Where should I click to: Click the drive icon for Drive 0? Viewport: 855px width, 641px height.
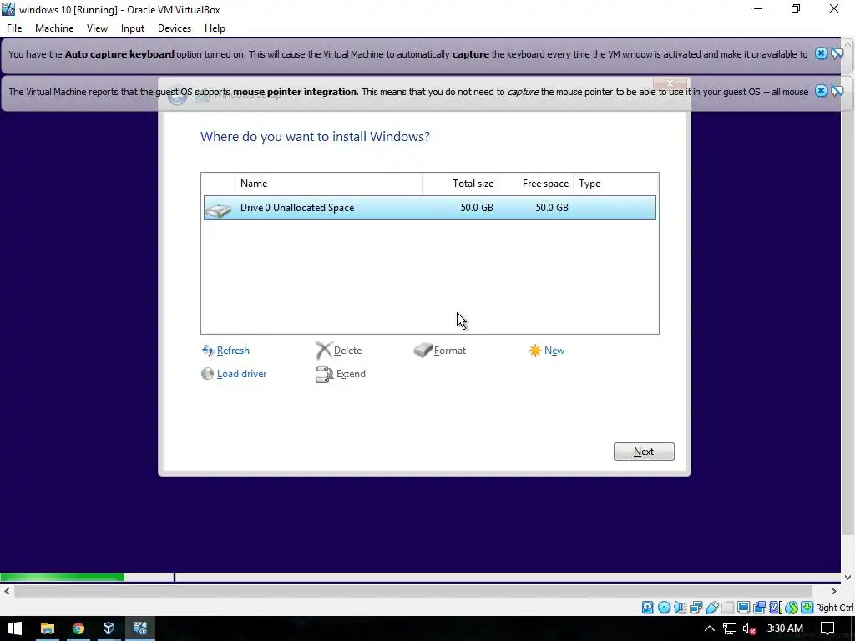219,209
